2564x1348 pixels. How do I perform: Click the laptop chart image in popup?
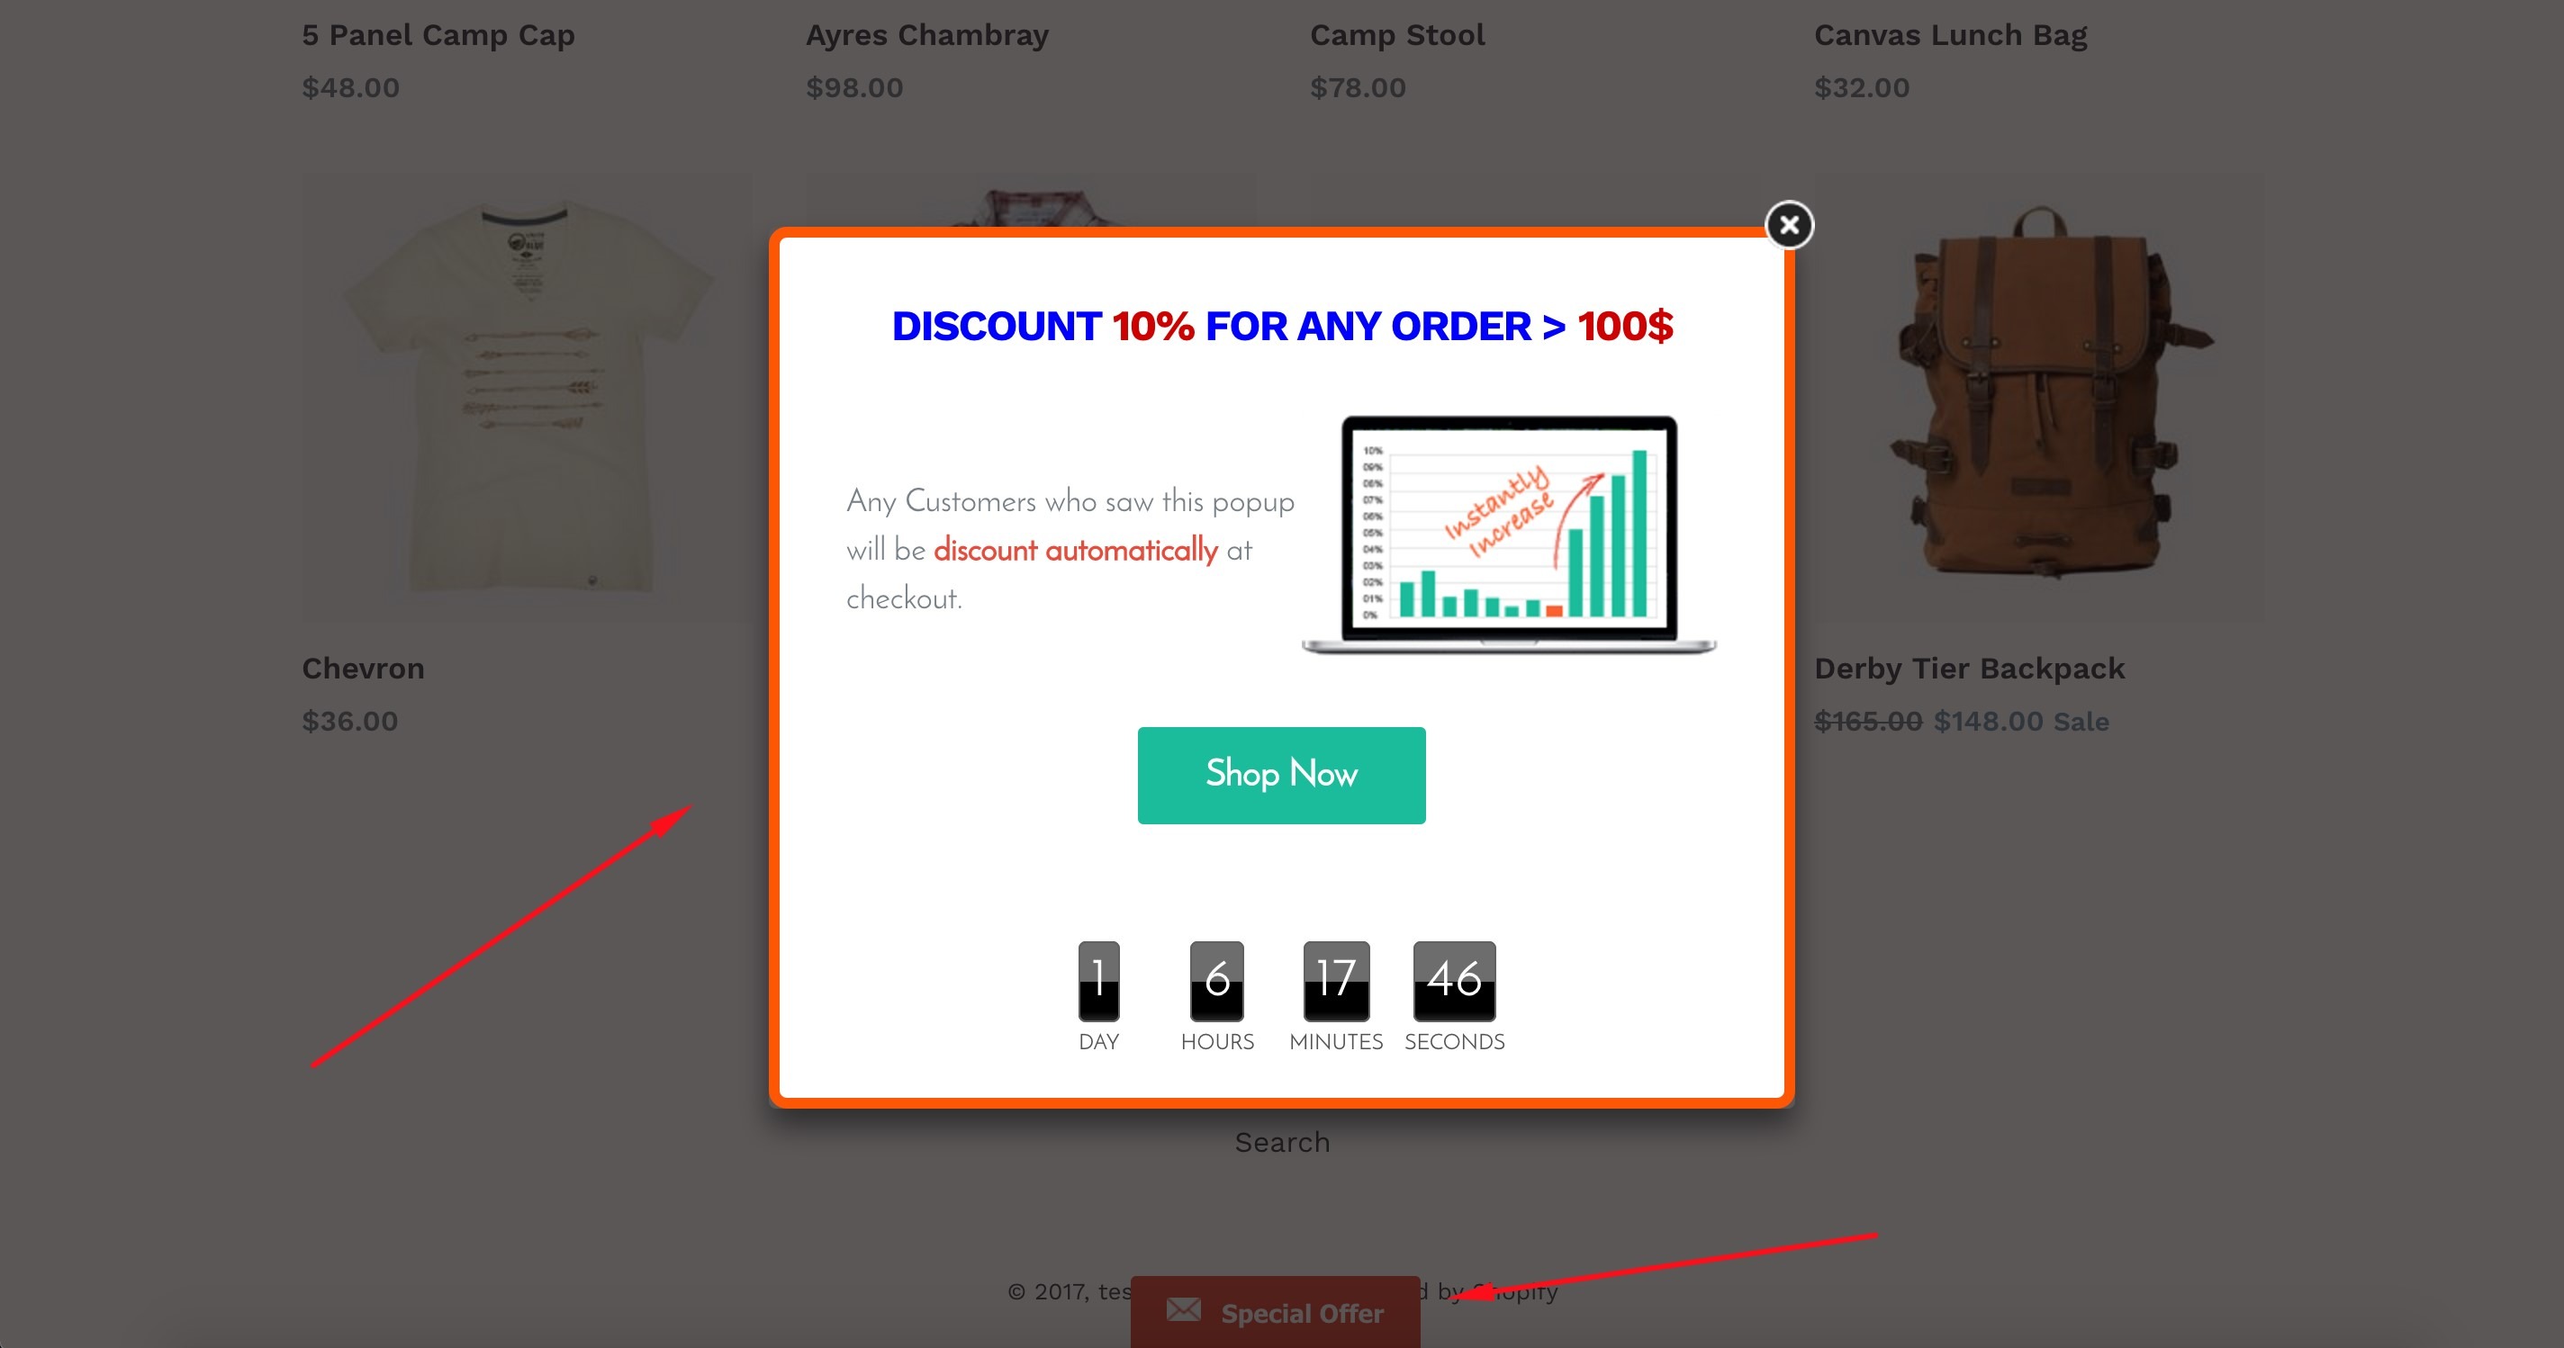click(x=1509, y=535)
